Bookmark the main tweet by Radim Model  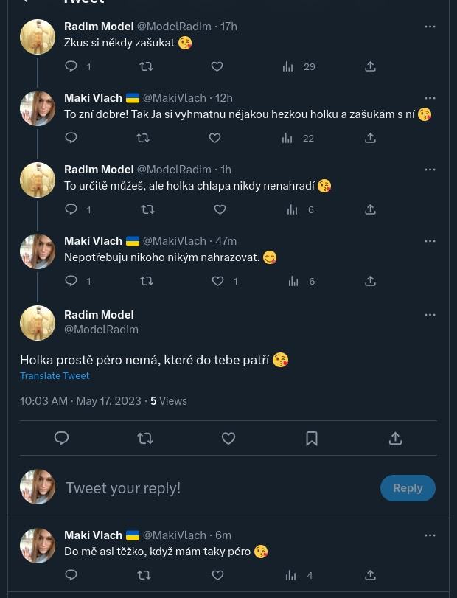[x=312, y=439]
